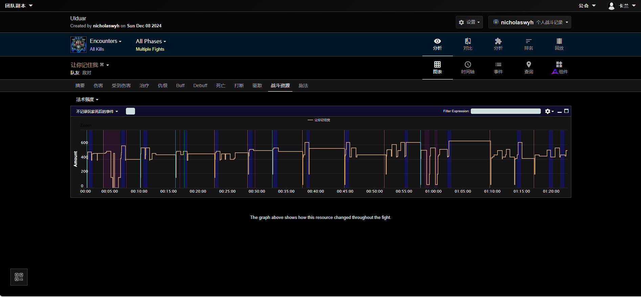Click the All Kills link
This screenshot has height=297, width=641.
(x=97, y=49)
